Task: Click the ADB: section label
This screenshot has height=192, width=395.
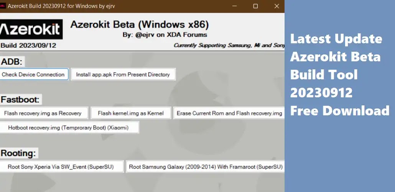Action: pyautogui.click(x=12, y=62)
